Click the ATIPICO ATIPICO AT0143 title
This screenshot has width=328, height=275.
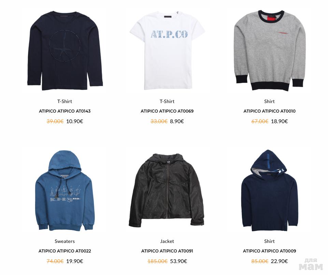pyautogui.click(x=65, y=111)
